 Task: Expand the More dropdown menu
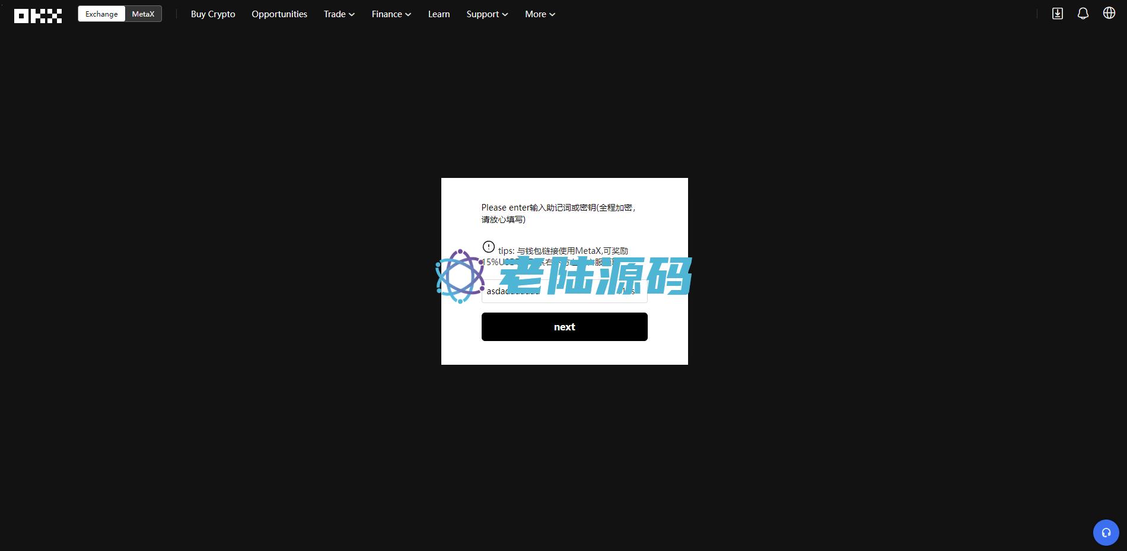pyautogui.click(x=540, y=14)
